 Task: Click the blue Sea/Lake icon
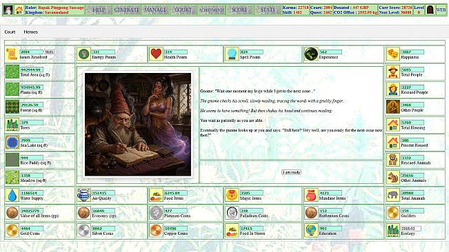click(x=12, y=143)
